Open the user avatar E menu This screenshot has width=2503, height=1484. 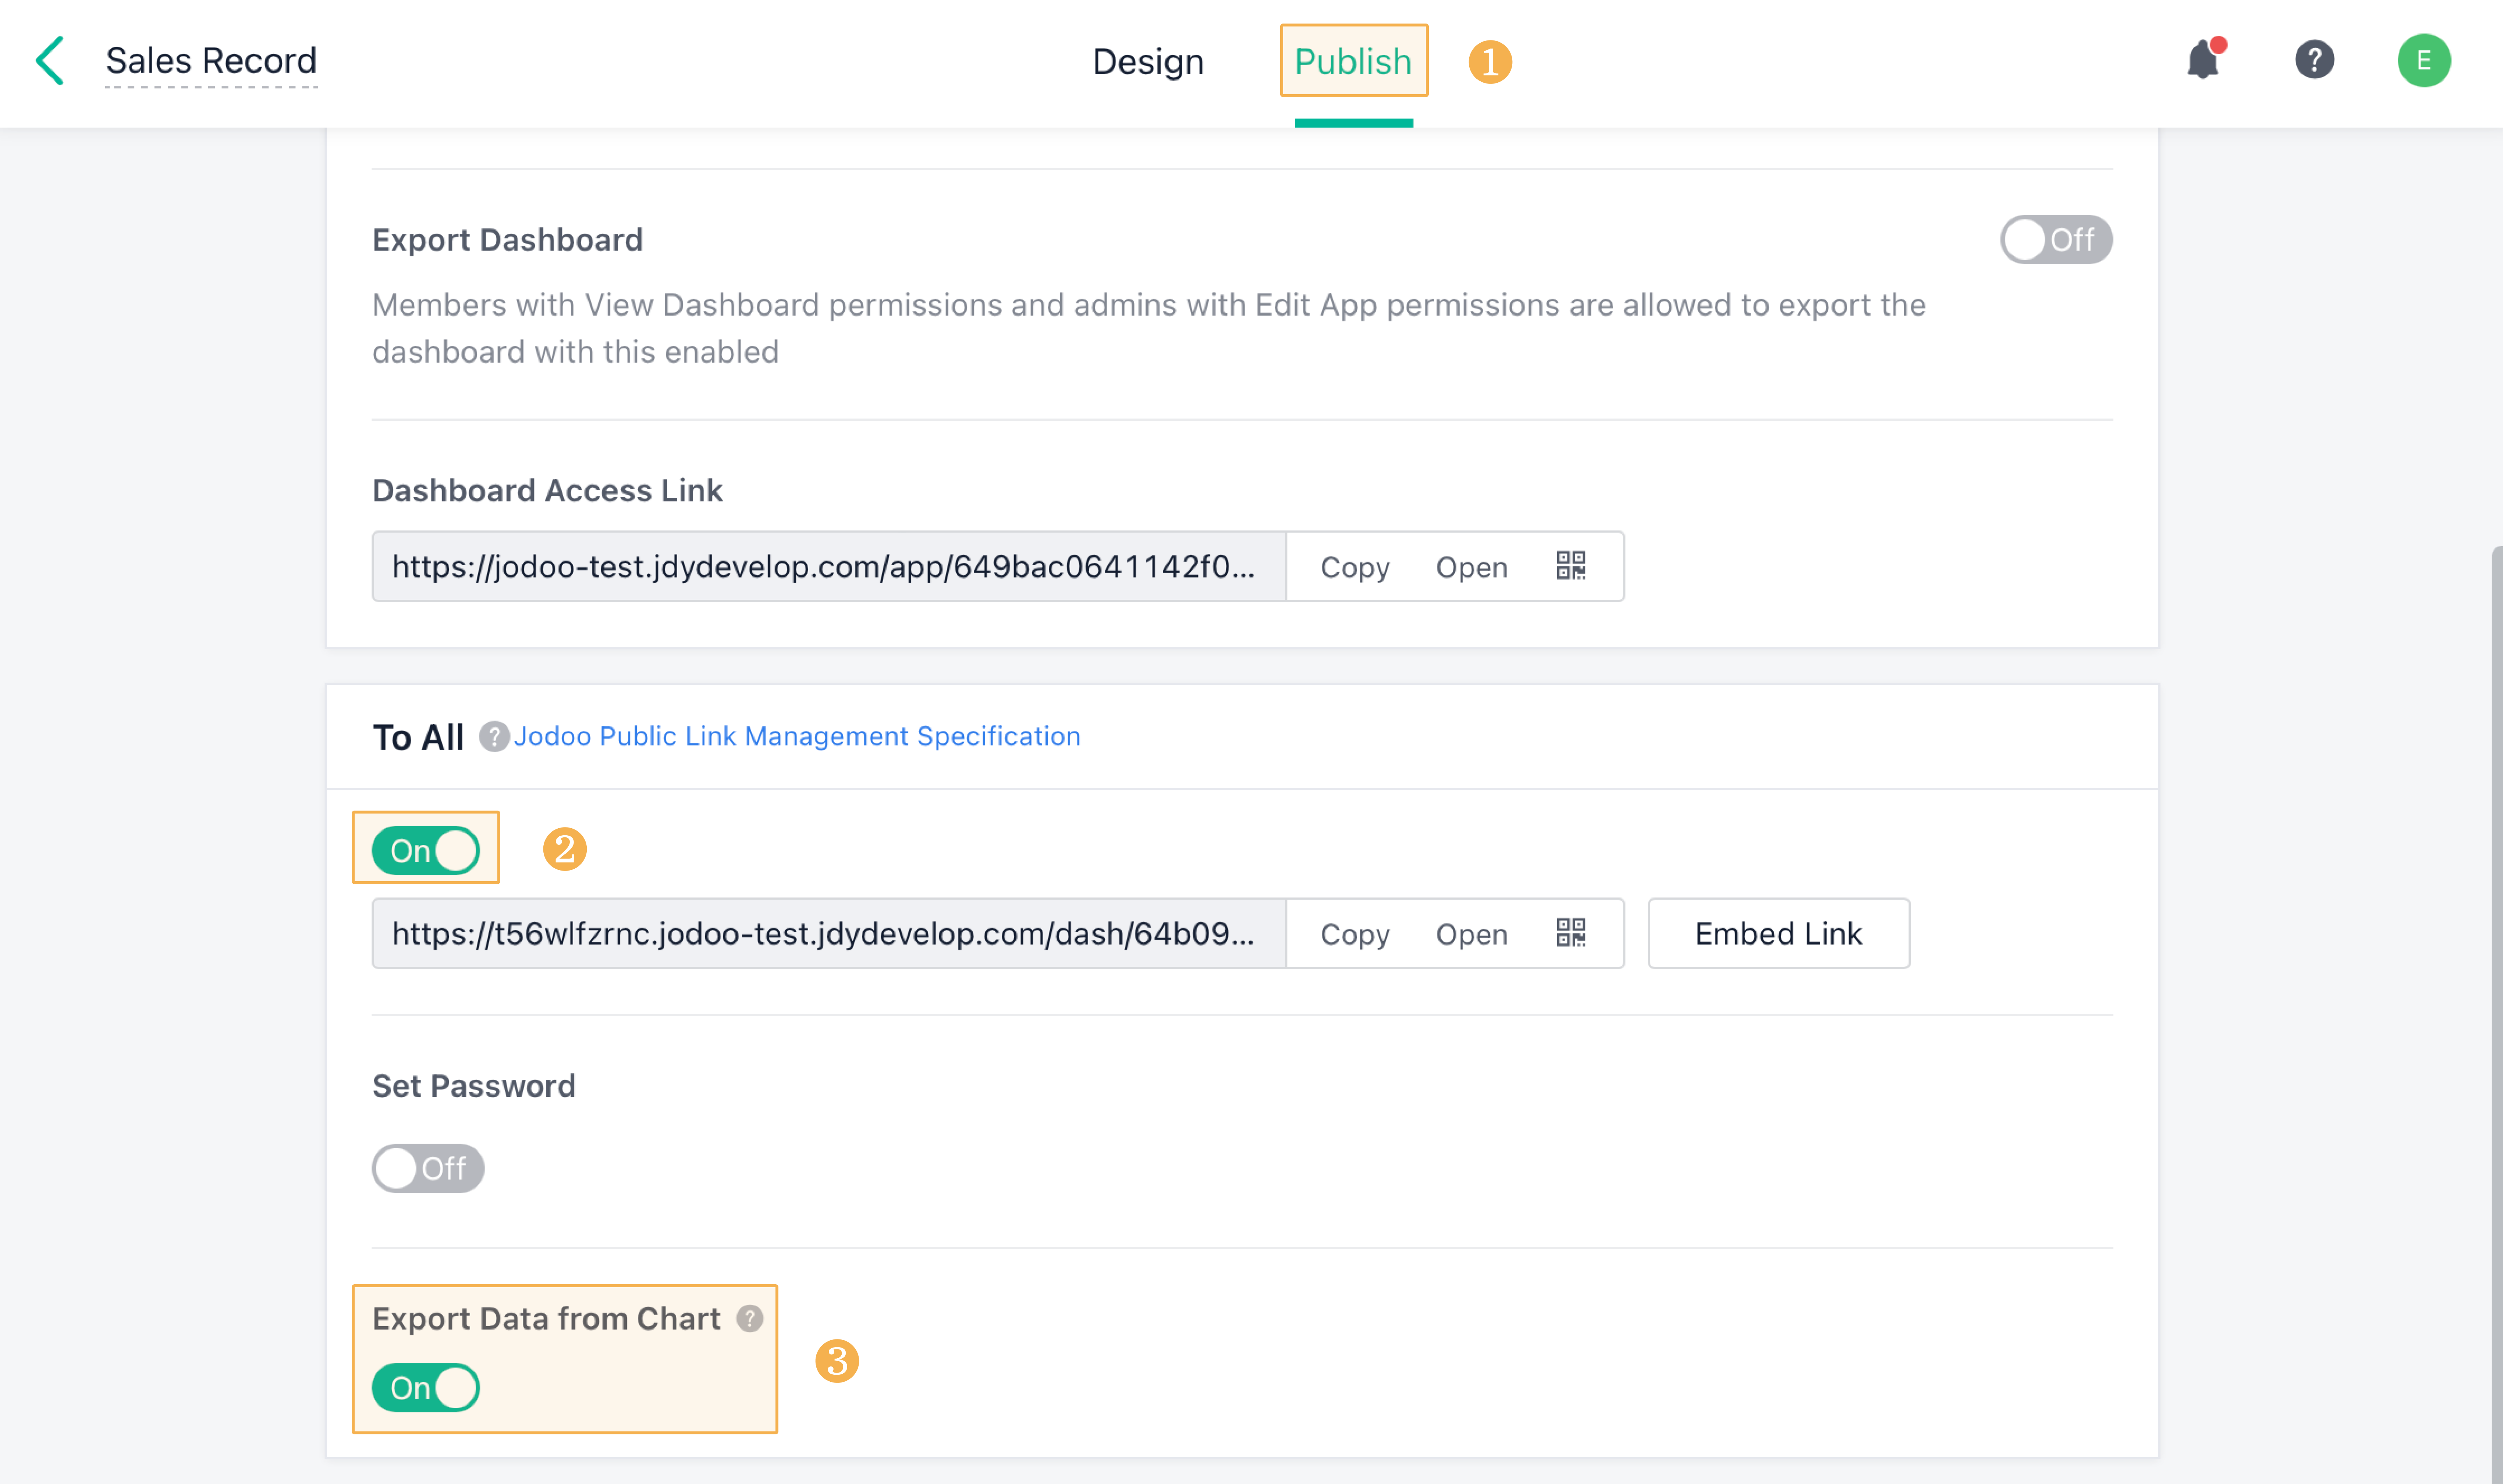coord(2424,60)
